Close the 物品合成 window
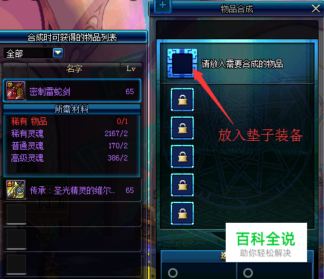The width and height of the screenshot is (324, 279). (315, 9)
